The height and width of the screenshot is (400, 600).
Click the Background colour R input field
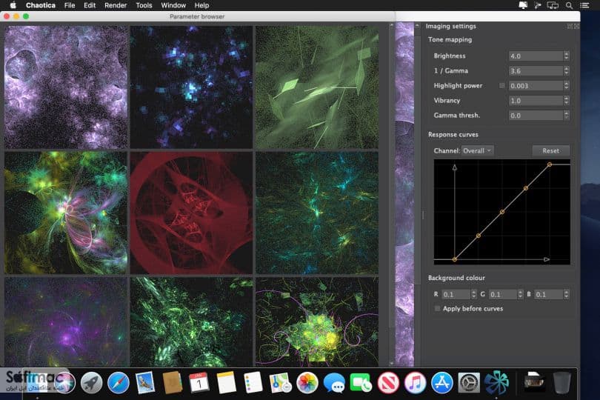(456, 294)
